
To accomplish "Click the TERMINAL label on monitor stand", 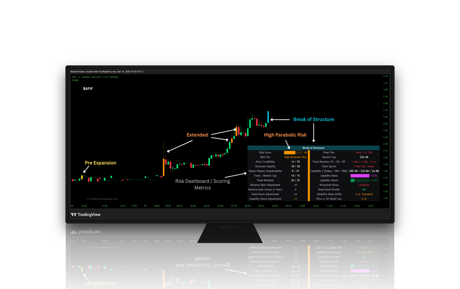I will pyautogui.click(x=230, y=227).
